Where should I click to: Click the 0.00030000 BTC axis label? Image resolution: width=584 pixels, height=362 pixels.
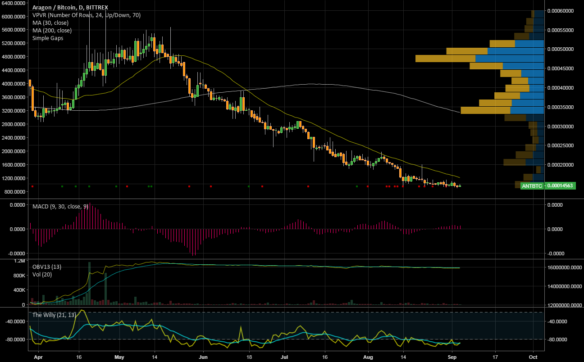coord(561,127)
